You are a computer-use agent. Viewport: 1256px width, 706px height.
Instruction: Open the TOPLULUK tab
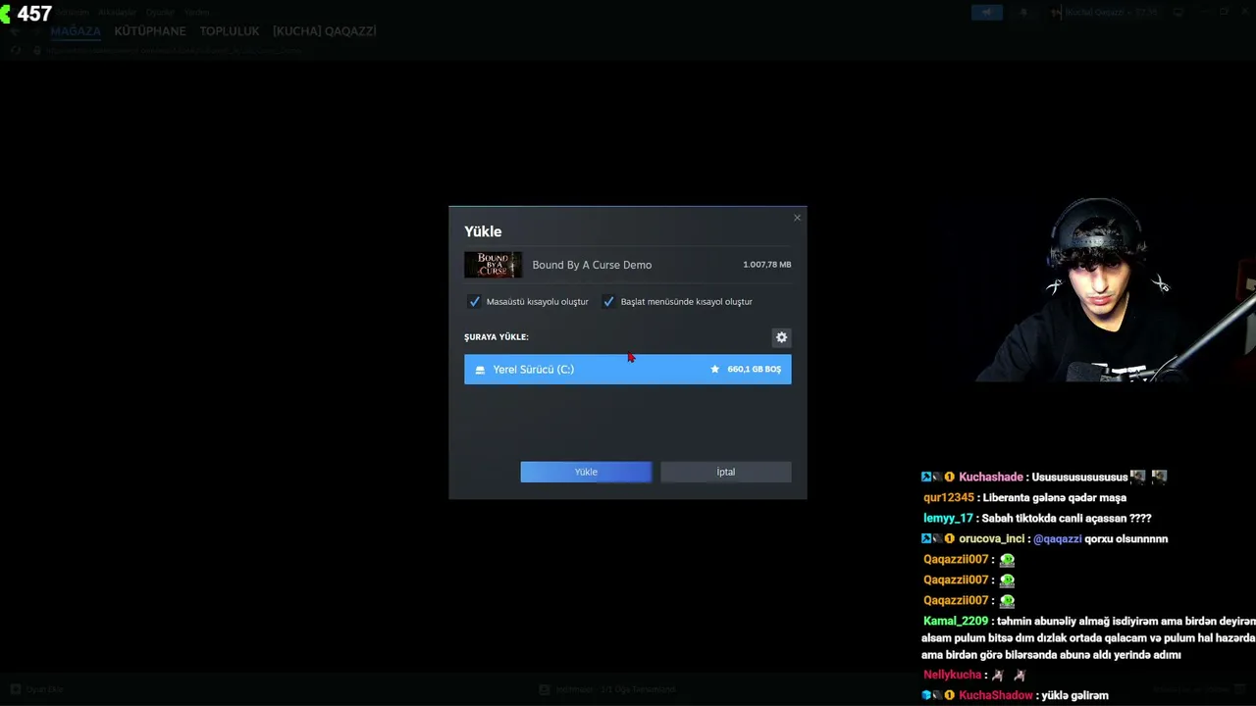[230, 31]
